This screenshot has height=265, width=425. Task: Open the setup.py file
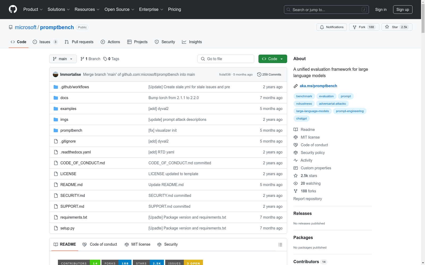pyautogui.click(x=67, y=228)
